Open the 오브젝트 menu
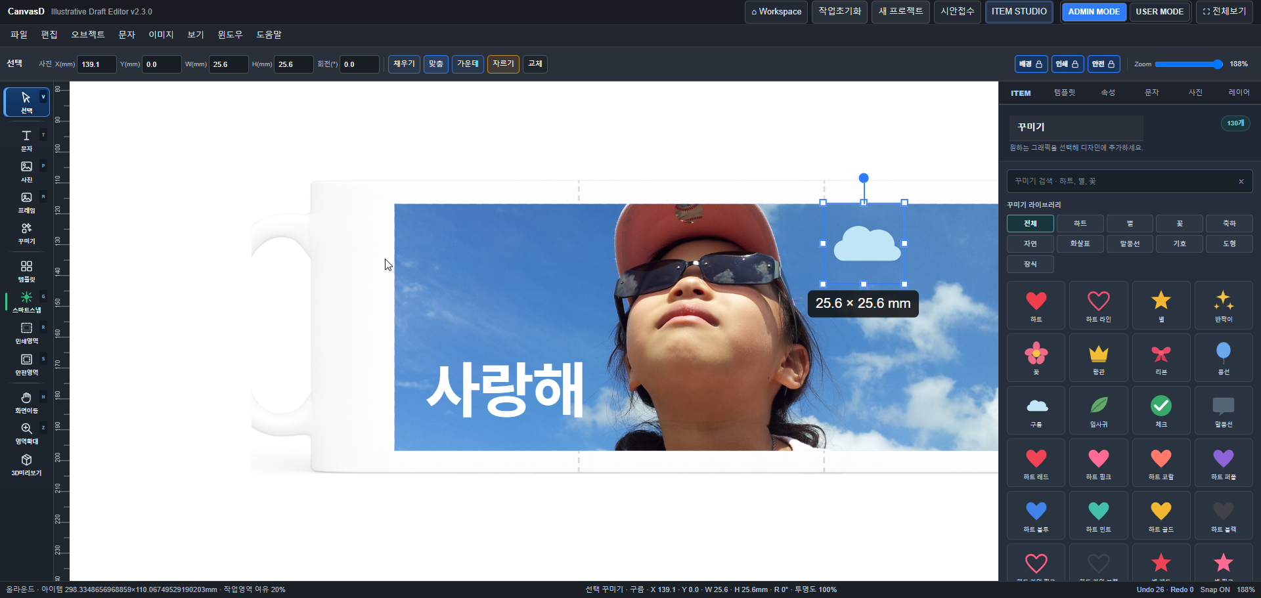The height and width of the screenshot is (598, 1261). click(88, 35)
